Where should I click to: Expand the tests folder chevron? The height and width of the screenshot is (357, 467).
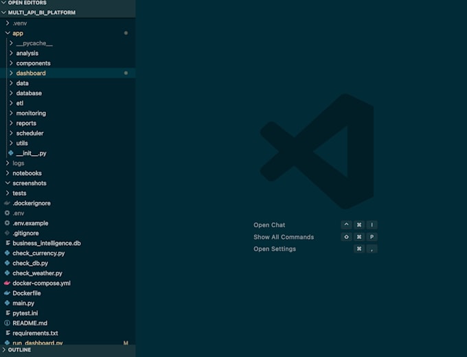[8, 193]
